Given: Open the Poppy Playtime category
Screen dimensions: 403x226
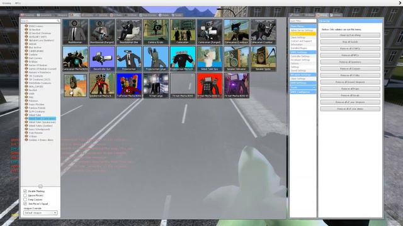Looking at the screenshot, I should (x=37, y=105).
